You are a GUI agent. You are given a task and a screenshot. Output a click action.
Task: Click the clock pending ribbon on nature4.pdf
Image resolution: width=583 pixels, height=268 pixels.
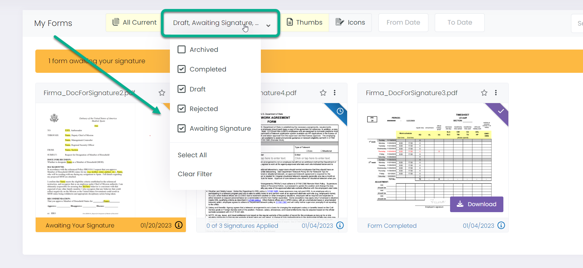[x=340, y=111]
